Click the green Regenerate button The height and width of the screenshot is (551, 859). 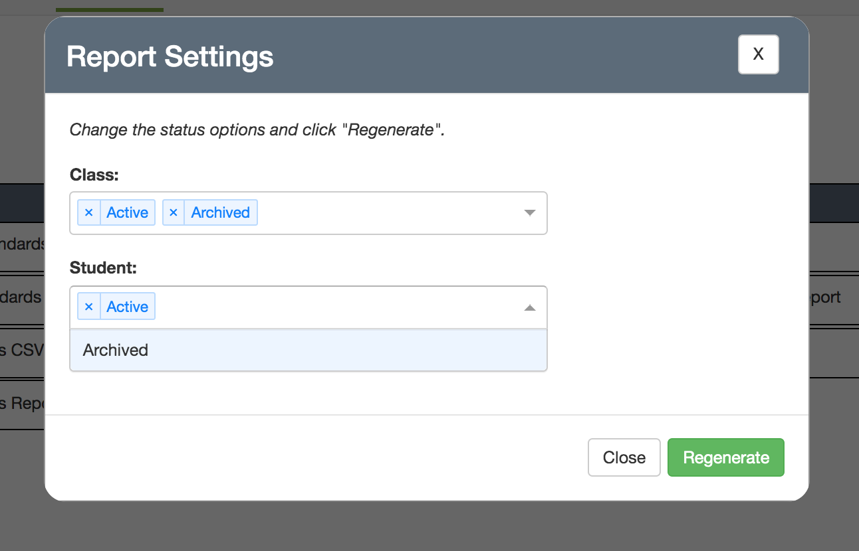(x=726, y=457)
